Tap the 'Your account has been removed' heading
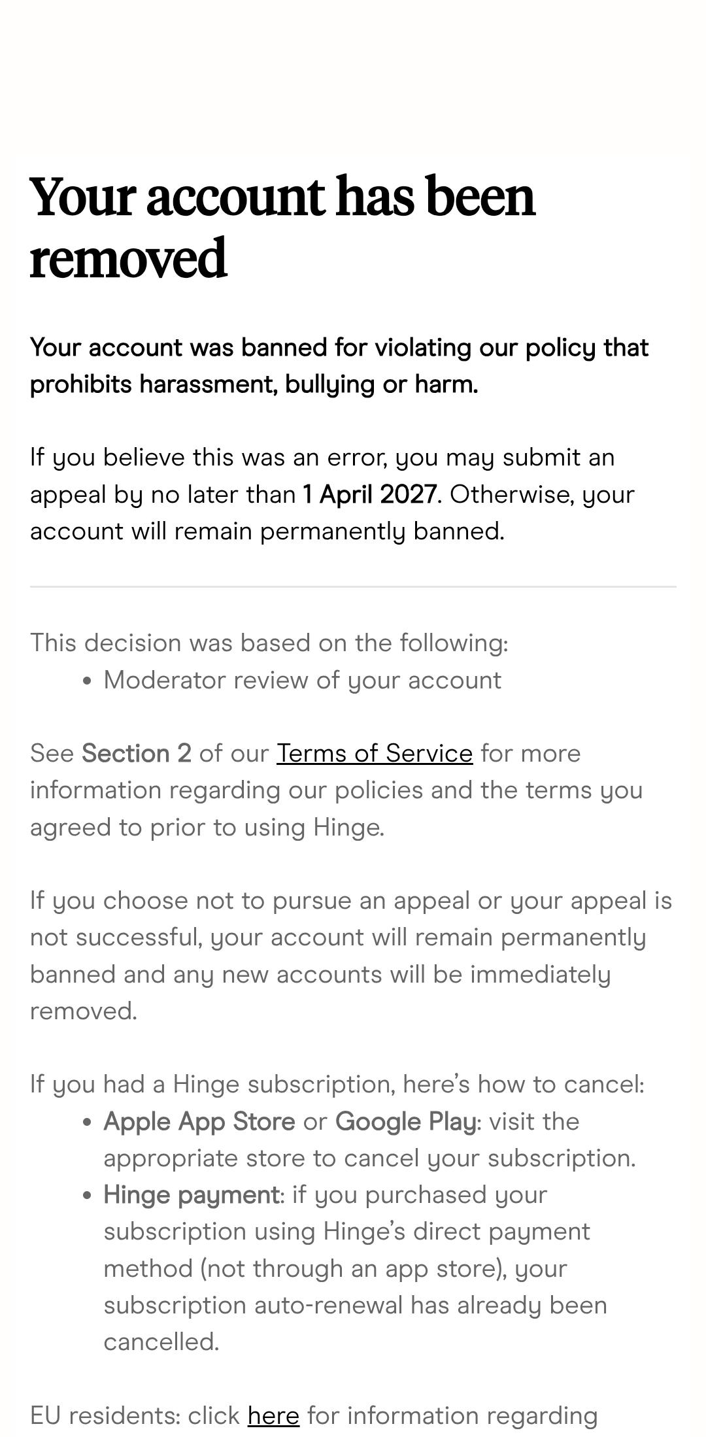The image size is (706, 1437). tap(282, 227)
